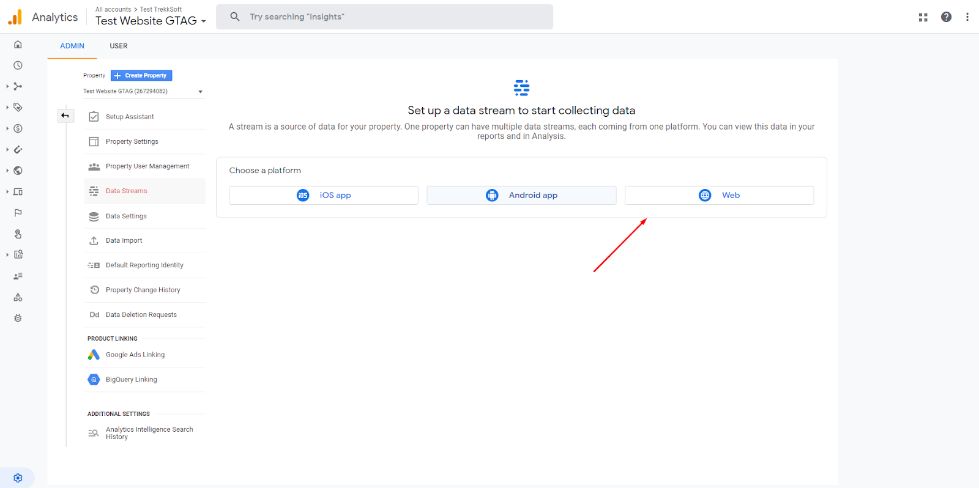Click the Property User Management people icon
979x488 pixels.
[94, 166]
